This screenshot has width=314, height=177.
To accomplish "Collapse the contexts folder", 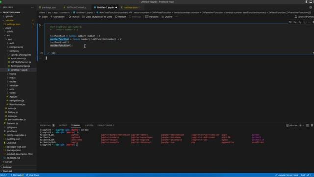I will click(14, 51).
